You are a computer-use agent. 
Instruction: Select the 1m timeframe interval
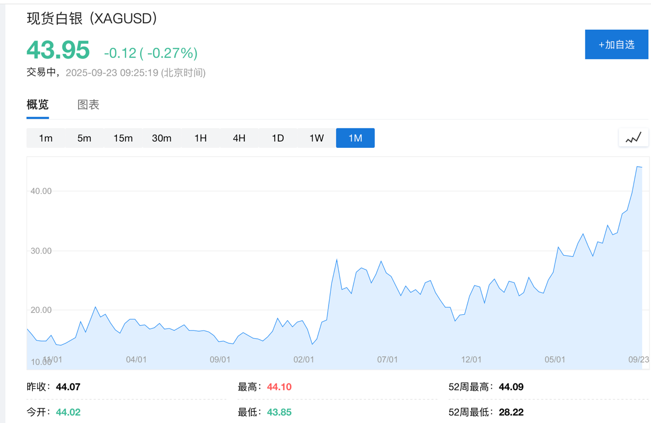point(46,138)
